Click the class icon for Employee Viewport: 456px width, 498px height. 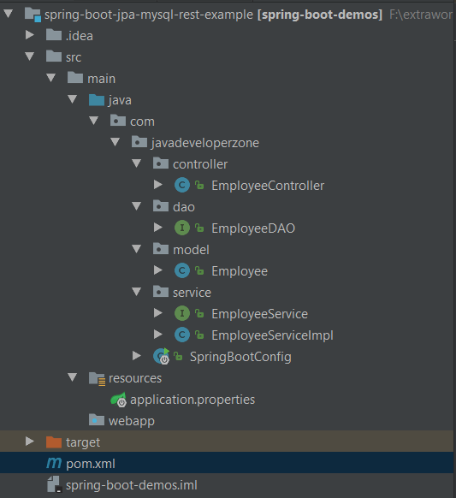point(182,270)
